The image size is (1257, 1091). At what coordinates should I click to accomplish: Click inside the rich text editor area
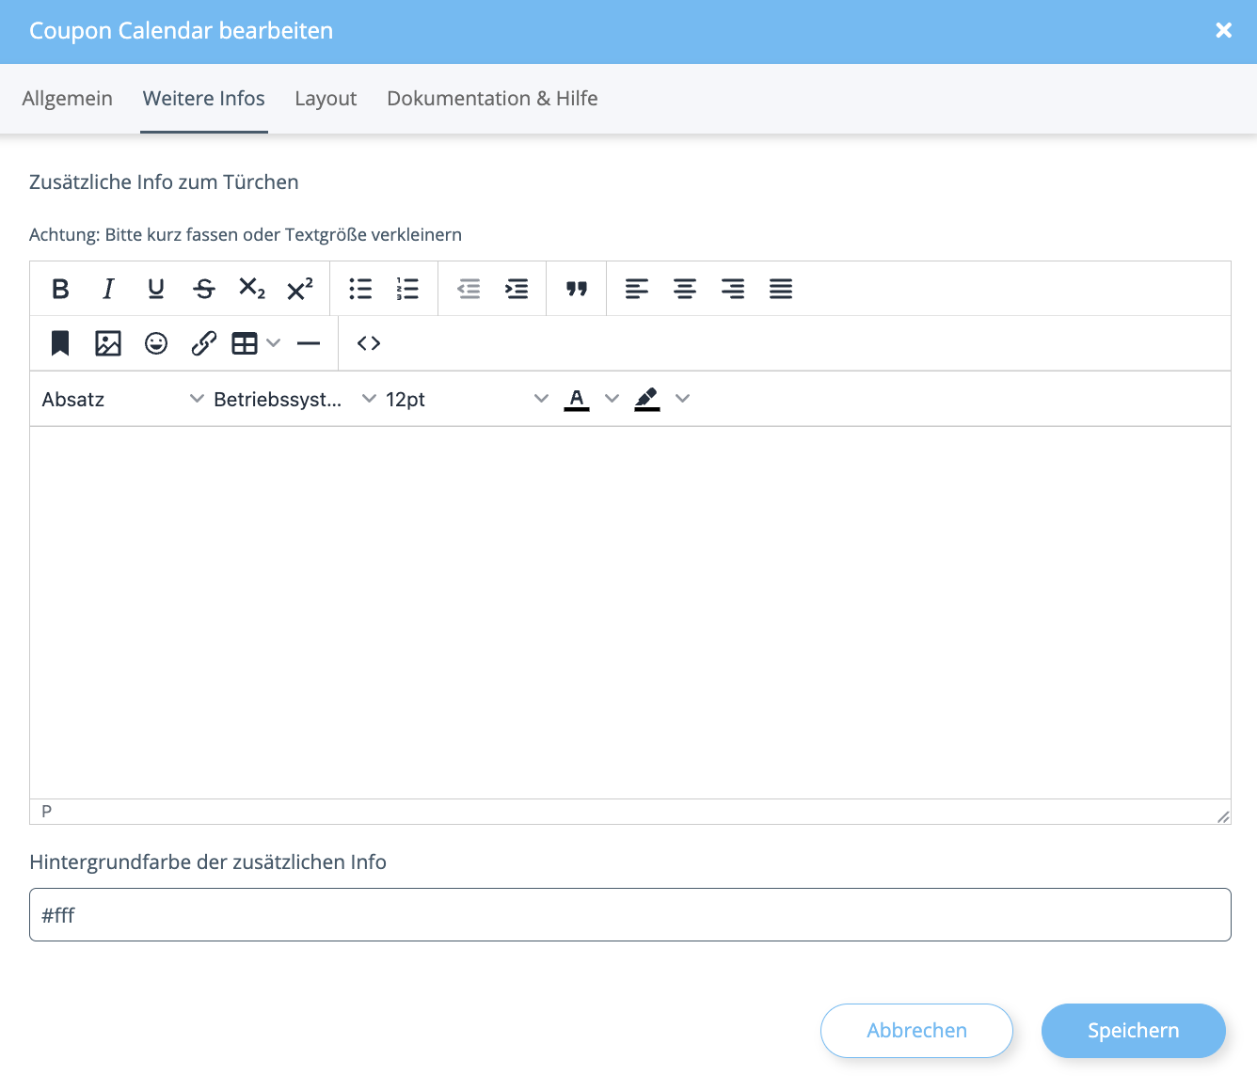(630, 613)
